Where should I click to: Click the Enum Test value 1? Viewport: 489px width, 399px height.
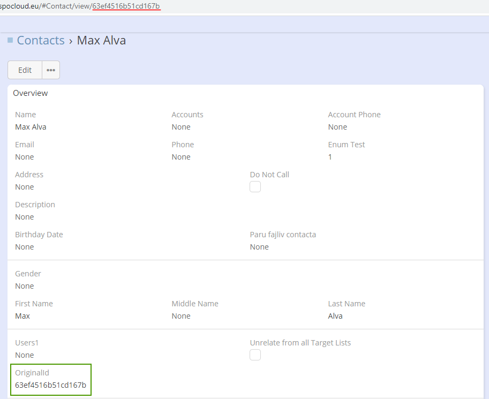tap(330, 157)
